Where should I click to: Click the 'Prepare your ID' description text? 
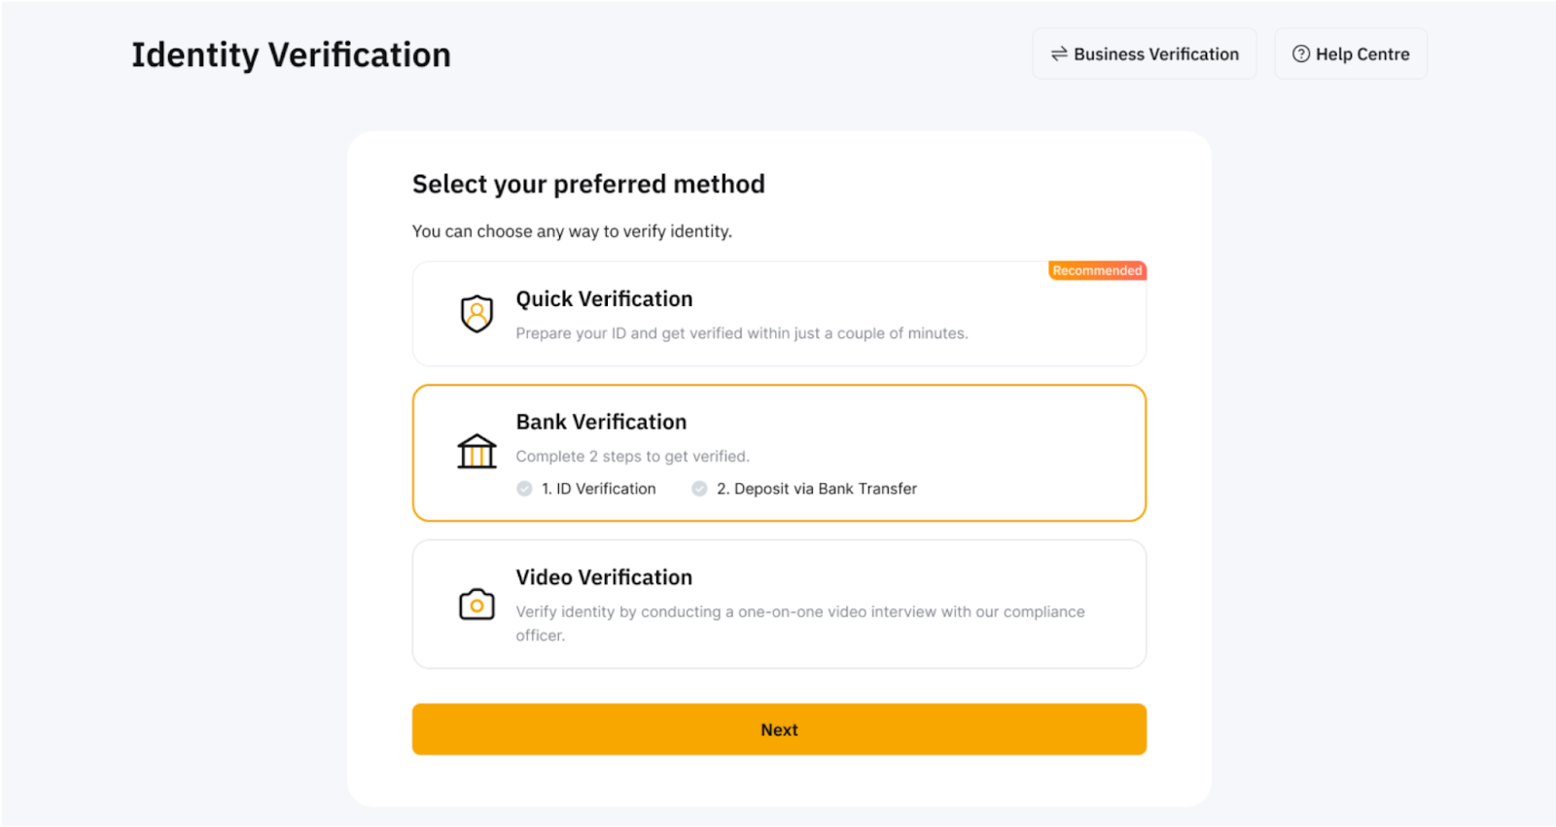pos(741,333)
